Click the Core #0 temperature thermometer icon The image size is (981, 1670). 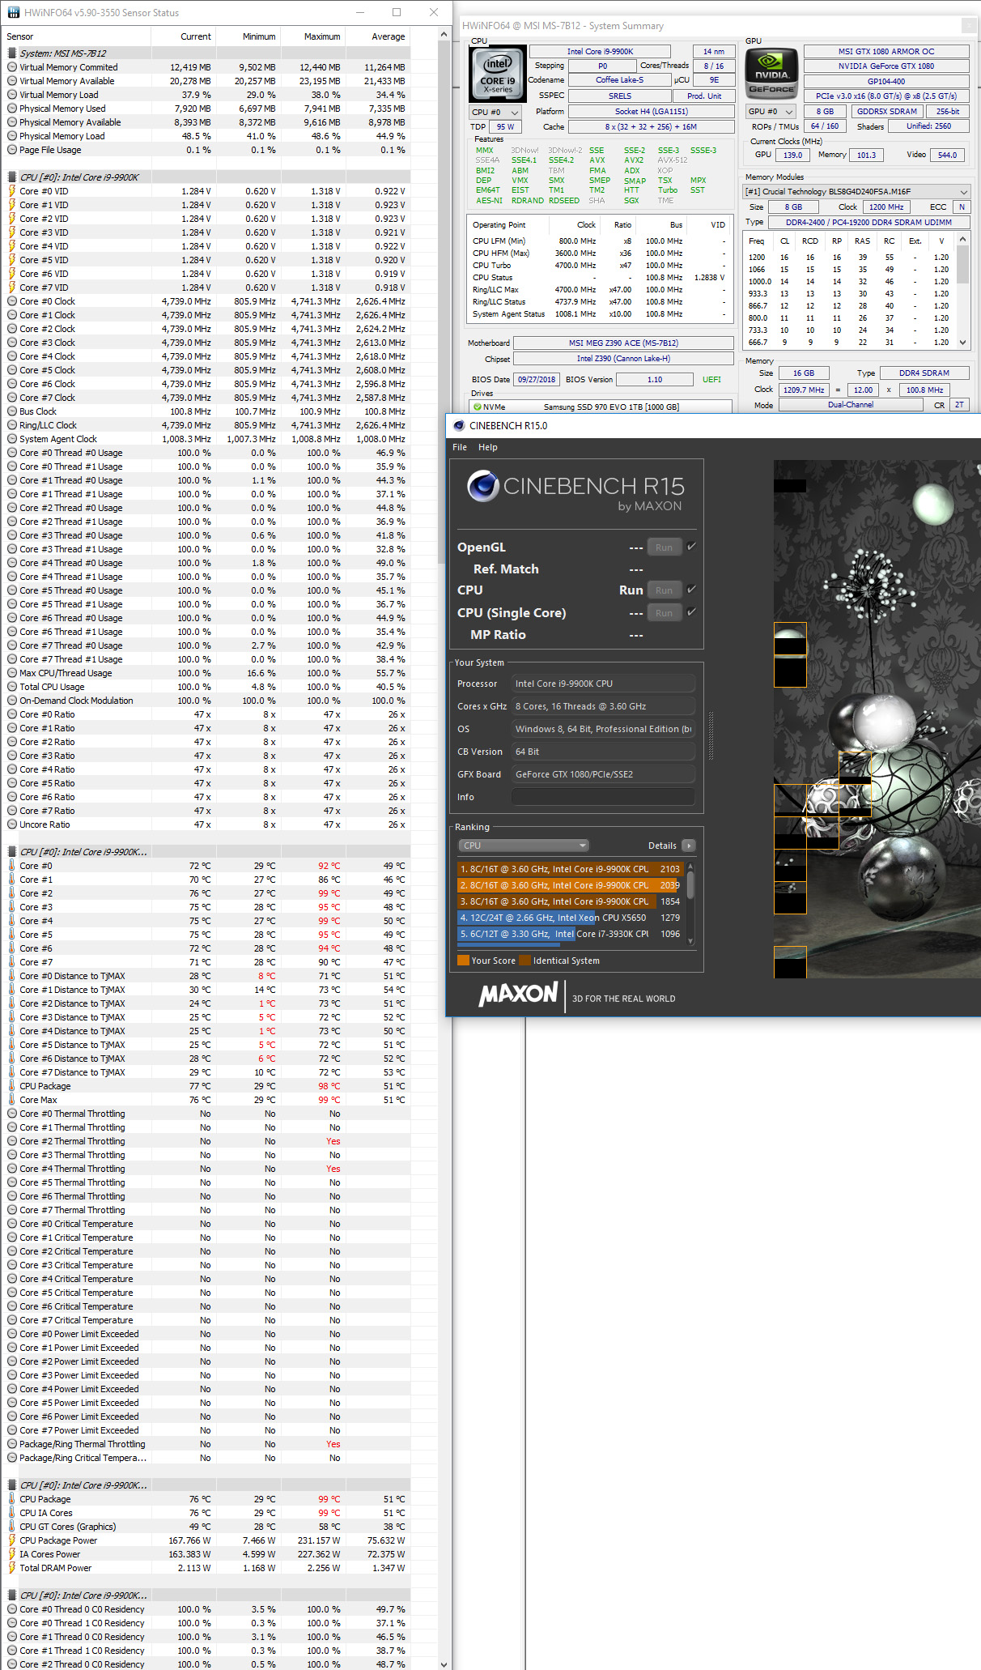[12, 866]
